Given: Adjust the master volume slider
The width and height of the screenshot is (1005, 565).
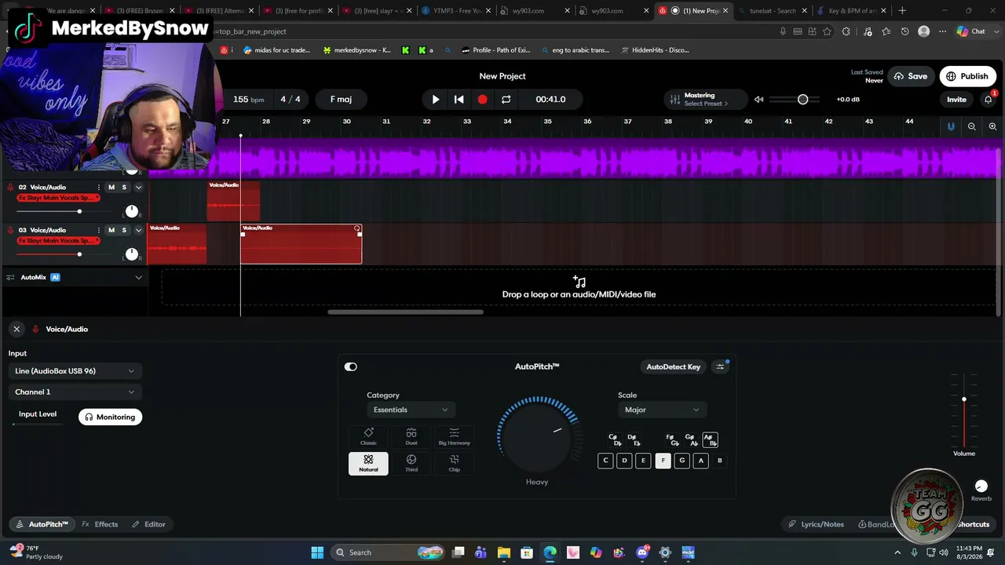Looking at the screenshot, I should tap(795, 100).
